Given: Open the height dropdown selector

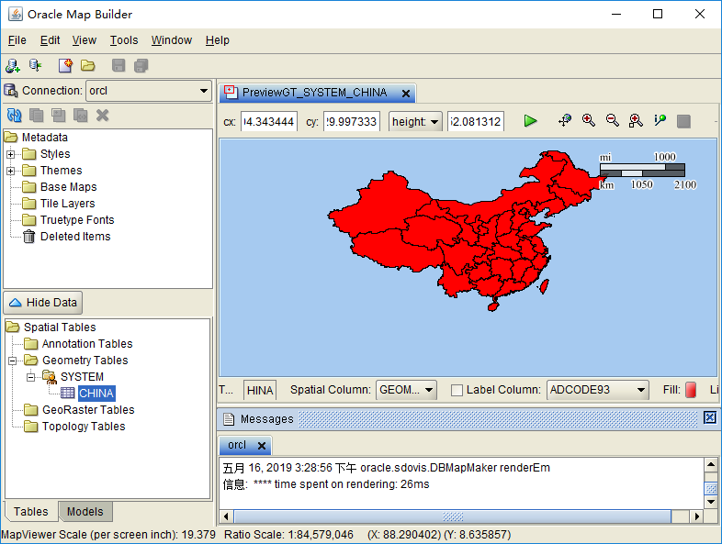Looking at the screenshot, I should (x=415, y=122).
